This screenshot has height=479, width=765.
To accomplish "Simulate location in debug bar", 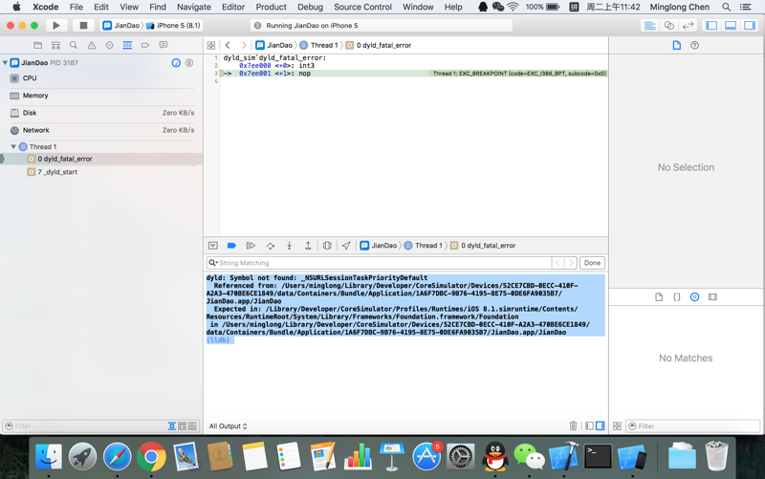I will pyautogui.click(x=346, y=246).
